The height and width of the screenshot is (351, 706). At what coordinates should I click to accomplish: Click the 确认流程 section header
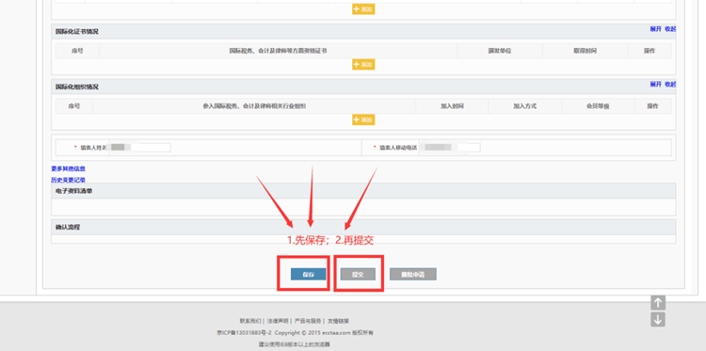tap(363, 227)
